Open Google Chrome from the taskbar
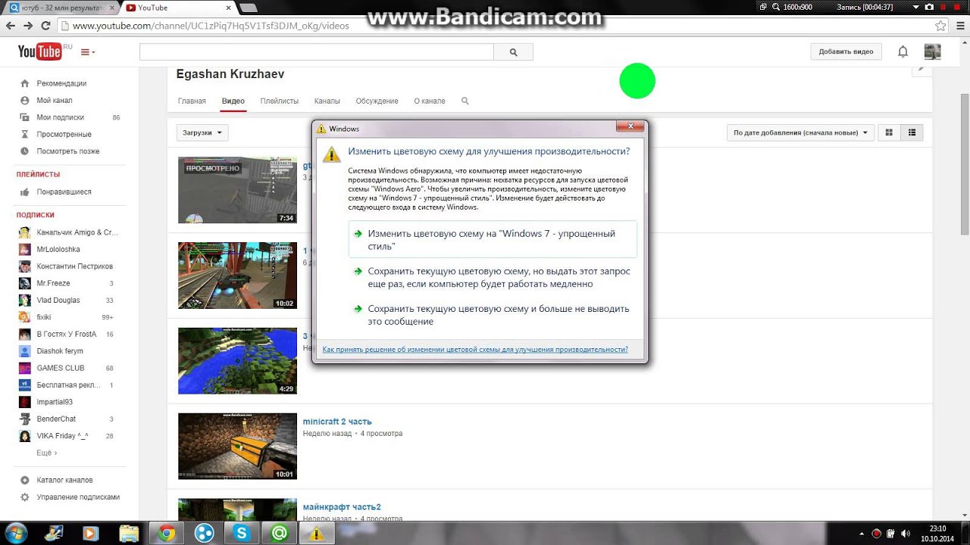The height and width of the screenshot is (545, 970). click(167, 534)
